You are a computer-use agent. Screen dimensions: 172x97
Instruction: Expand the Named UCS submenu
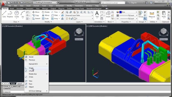click(37, 64)
